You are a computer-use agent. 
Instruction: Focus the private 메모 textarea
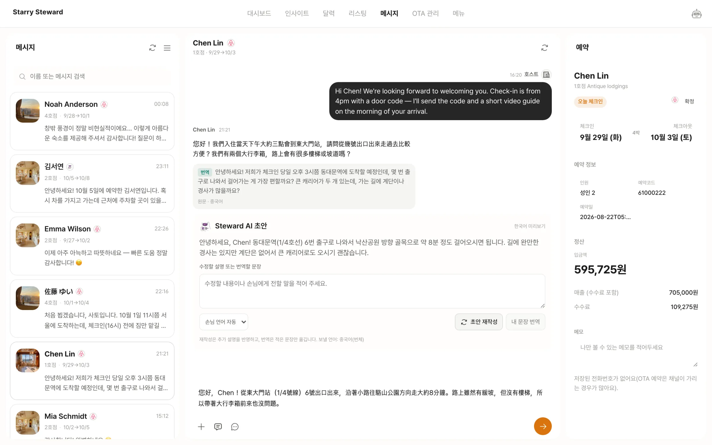636,354
